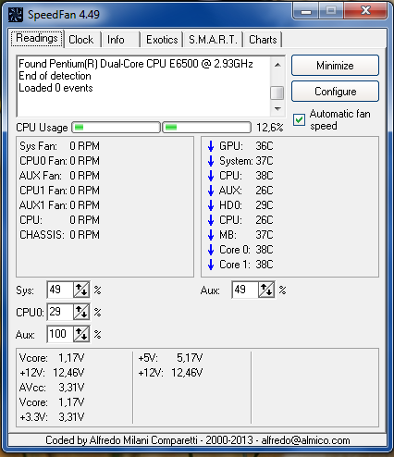Click the arrow icon next to System 37C
The height and width of the screenshot is (457, 394).
pos(211,161)
